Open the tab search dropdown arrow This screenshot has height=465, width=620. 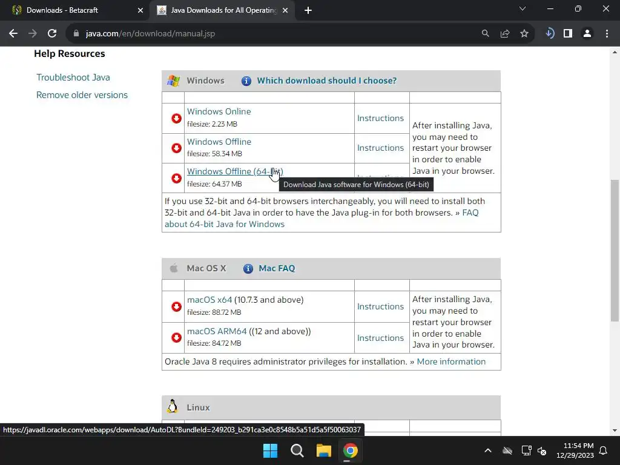pyautogui.click(x=523, y=8)
